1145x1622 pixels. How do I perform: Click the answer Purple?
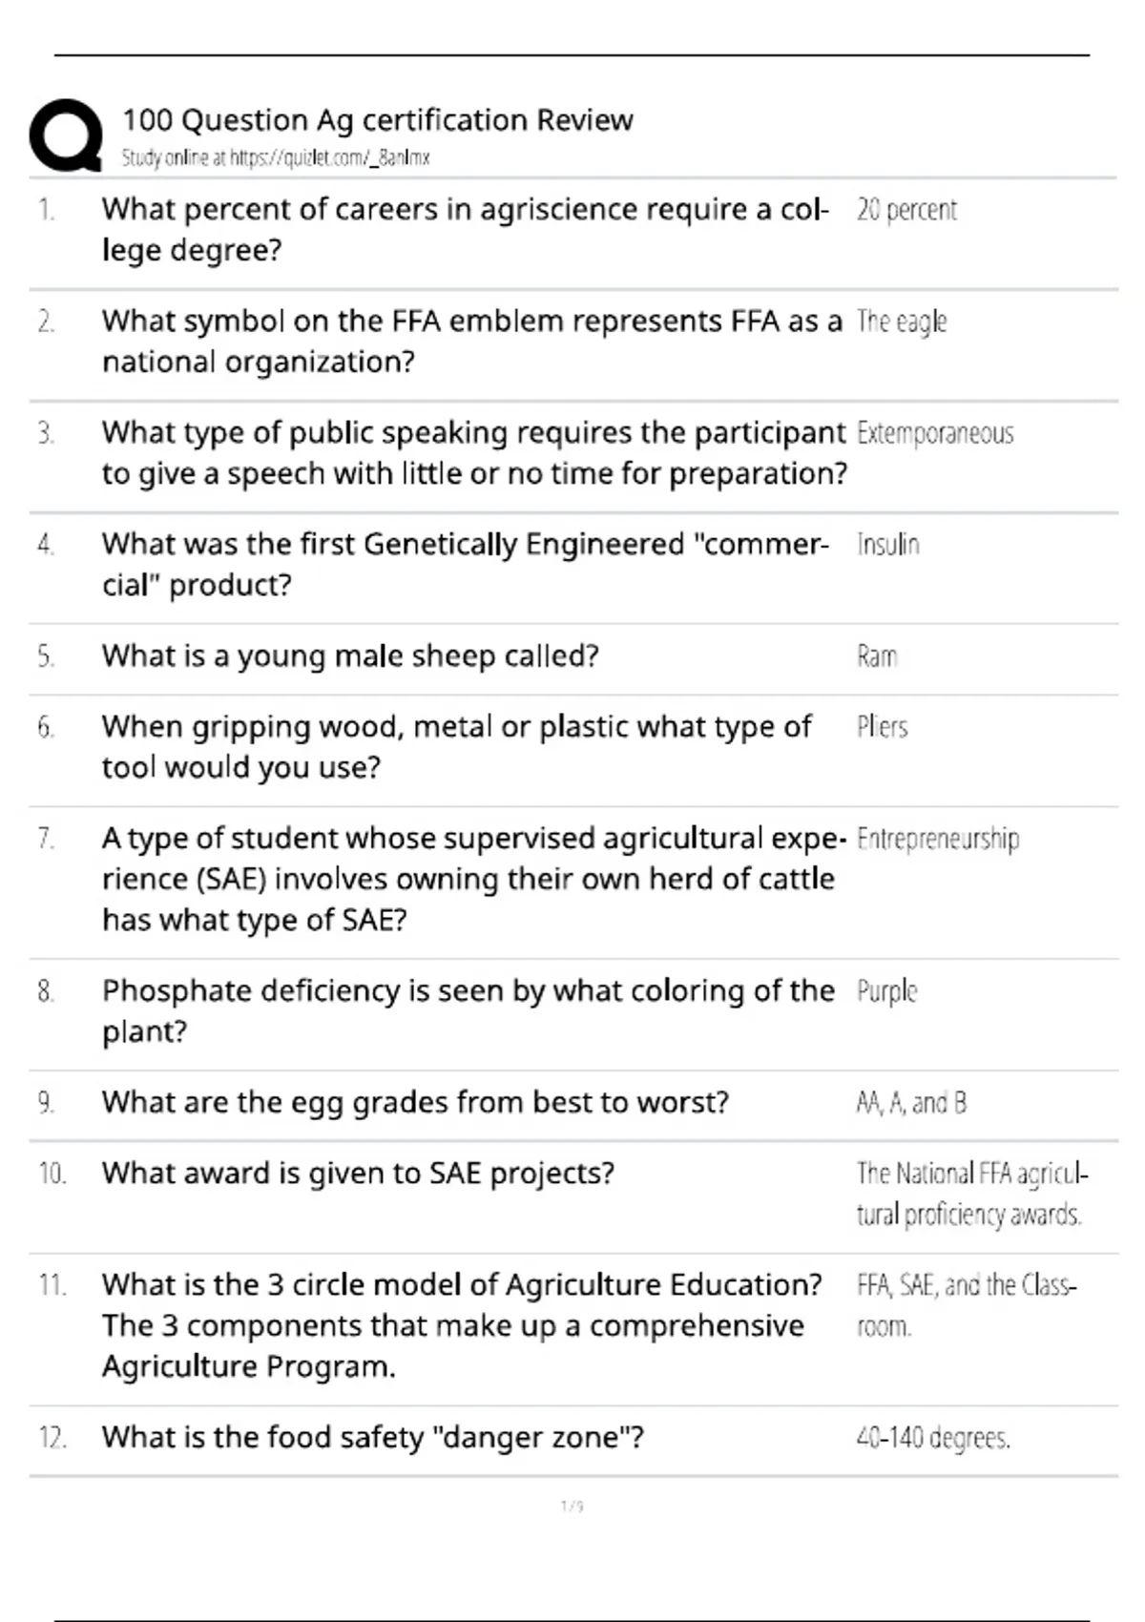point(886,992)
